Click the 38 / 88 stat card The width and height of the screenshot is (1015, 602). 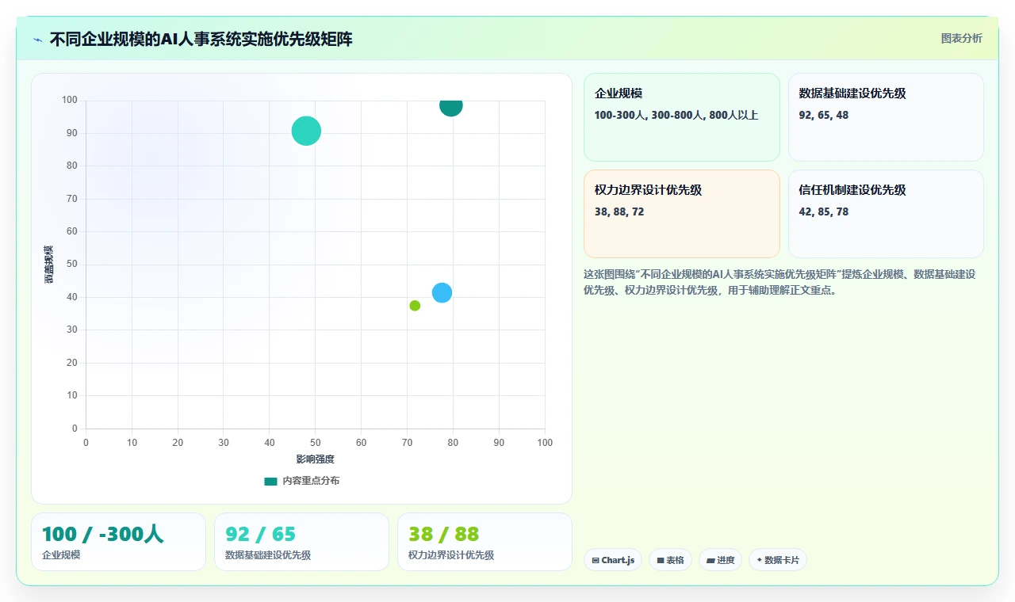click(485, 542)
